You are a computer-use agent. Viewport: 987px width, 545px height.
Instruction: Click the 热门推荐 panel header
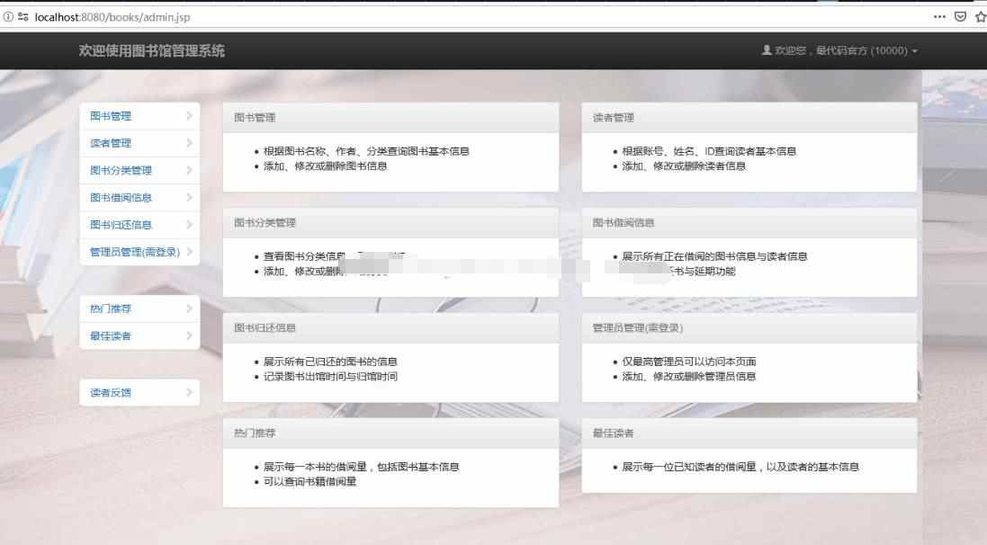coord(390,433)
